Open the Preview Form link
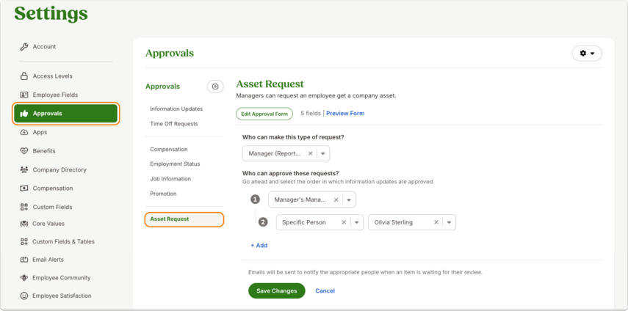Screen dimensions: 628x311 [345, 114]
